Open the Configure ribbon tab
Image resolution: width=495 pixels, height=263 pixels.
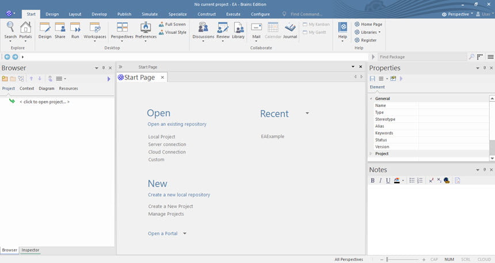click(x=260, y=14)
